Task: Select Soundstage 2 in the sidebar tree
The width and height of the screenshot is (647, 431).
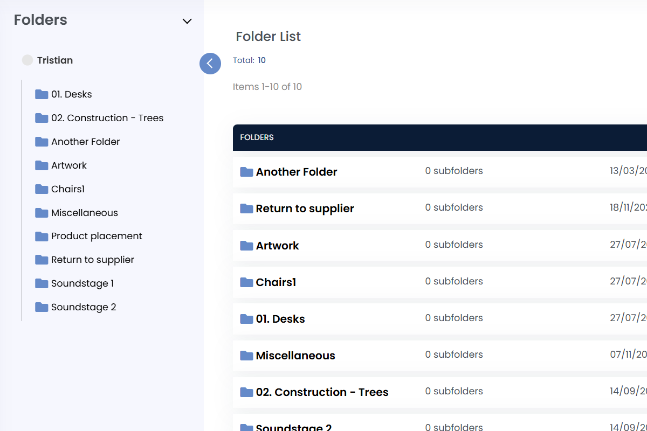Action: pos(84,307)
